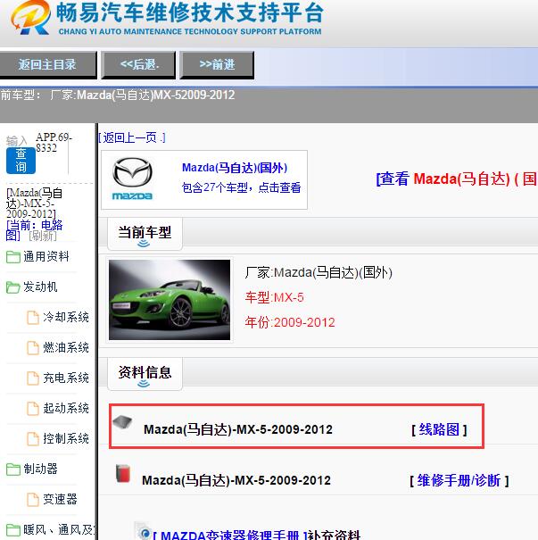Image resolution: width=538 pixels, height=540 pixels.
Task: Collapse the 发动机 tree node
Action: (x=40, y=287)
